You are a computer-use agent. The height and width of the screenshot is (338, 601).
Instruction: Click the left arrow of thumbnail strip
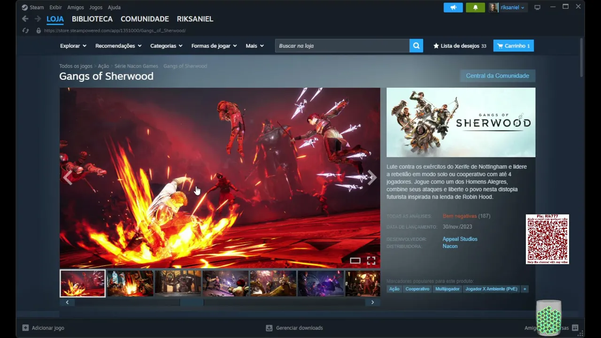pyautogui.click(x=67, y=302)
